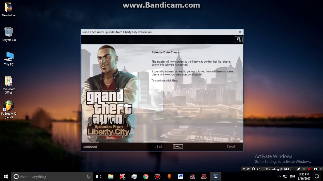This screenshot has width=323, height=181.
Task: Open File Explorer from the taskbar
Action: (111, 176)
